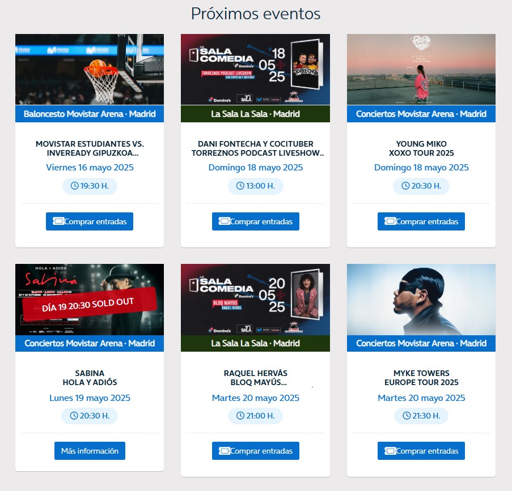Click Martes 20 mayo 2025 under Raquel Hervás
Image resolution: width=512 pixels, height=491 pixels.
[x=256, y=398]
